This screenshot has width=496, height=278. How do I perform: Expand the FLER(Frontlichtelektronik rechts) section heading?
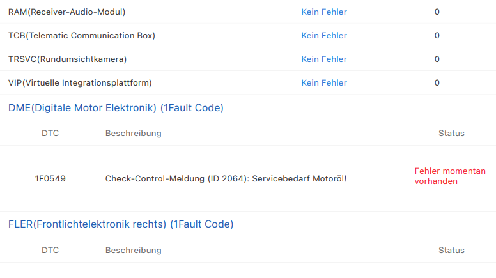pos(121,224)
